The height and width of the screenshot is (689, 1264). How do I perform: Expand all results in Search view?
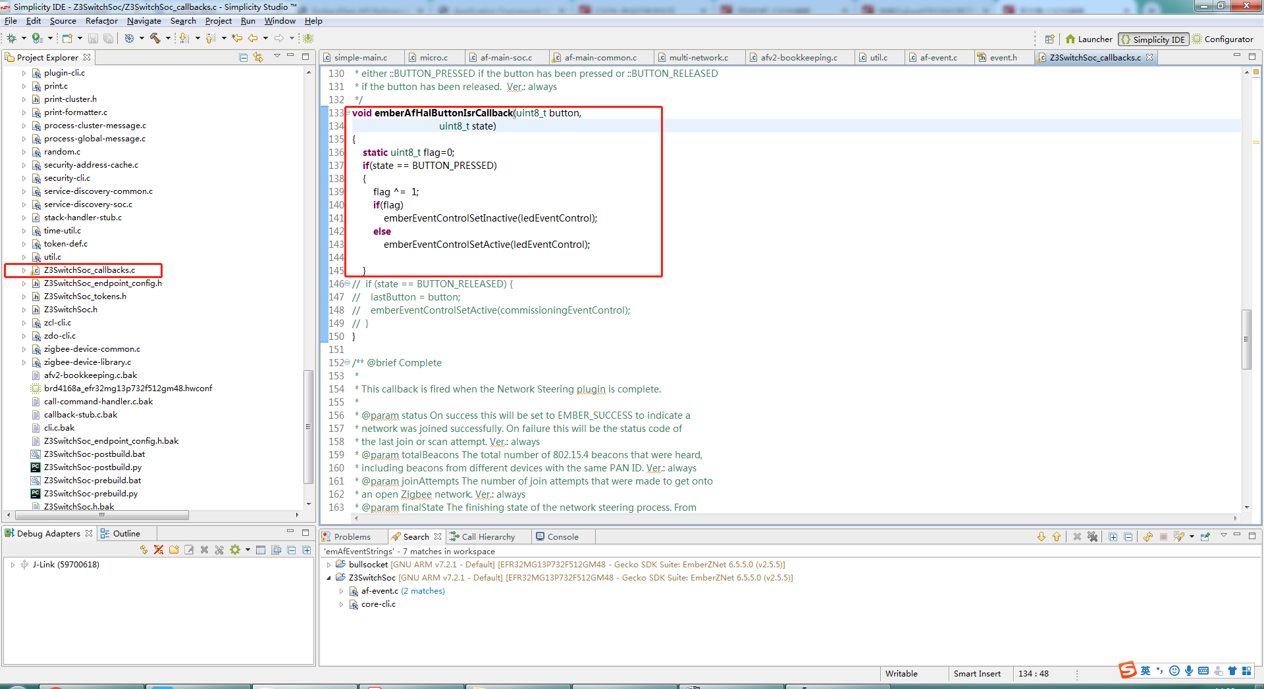click(x=1113, y=536)
